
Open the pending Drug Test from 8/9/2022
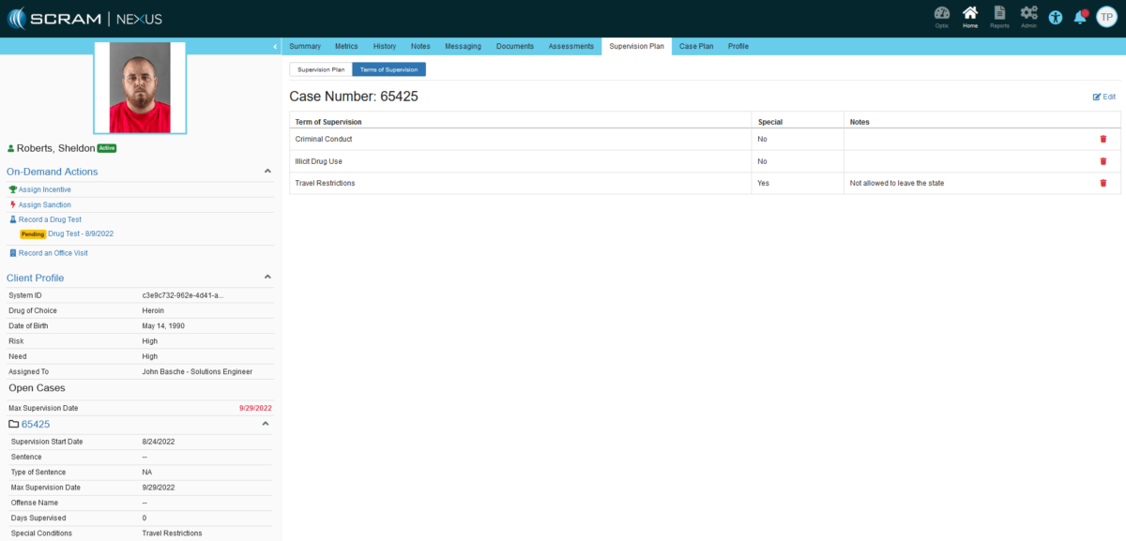[80, 234]
